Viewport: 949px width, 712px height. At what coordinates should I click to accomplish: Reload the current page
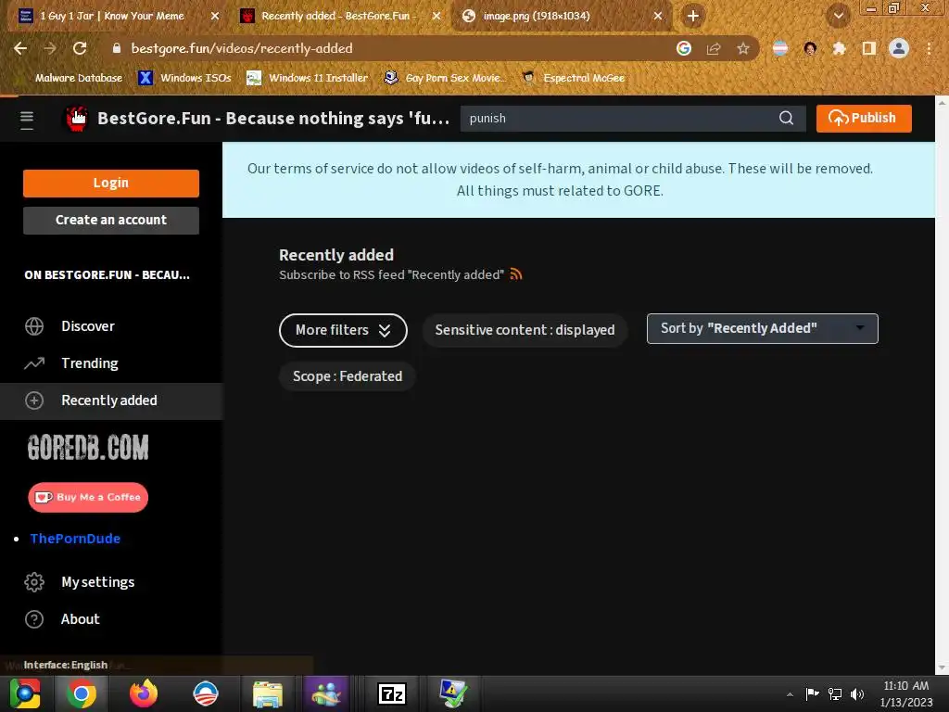pyautogui.click(x=80, y=48)
